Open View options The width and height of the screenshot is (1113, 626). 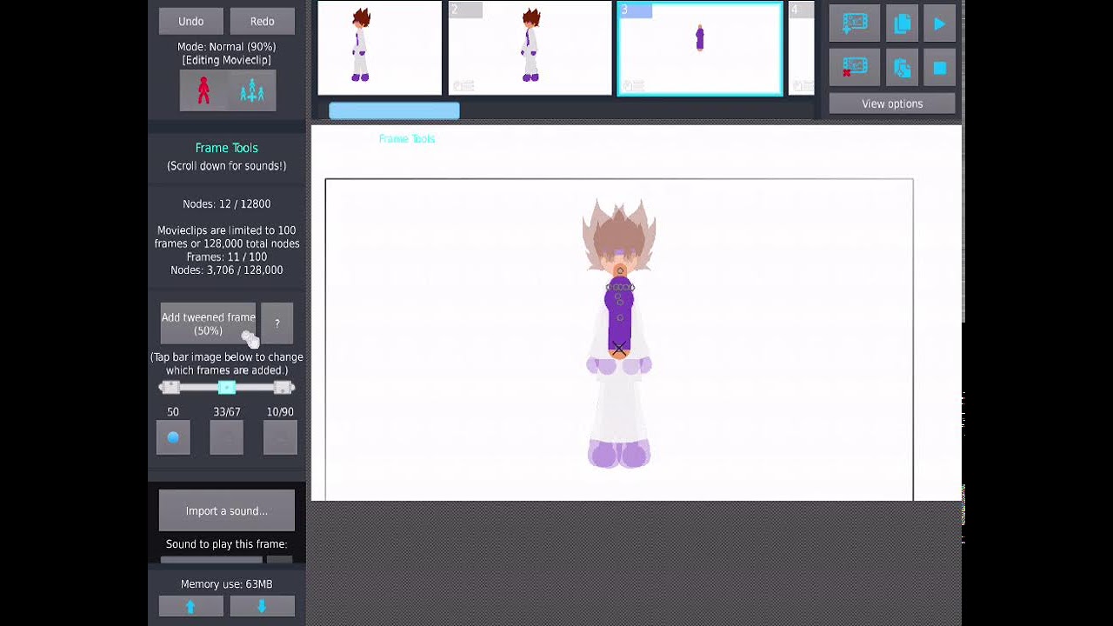[892, 103]
